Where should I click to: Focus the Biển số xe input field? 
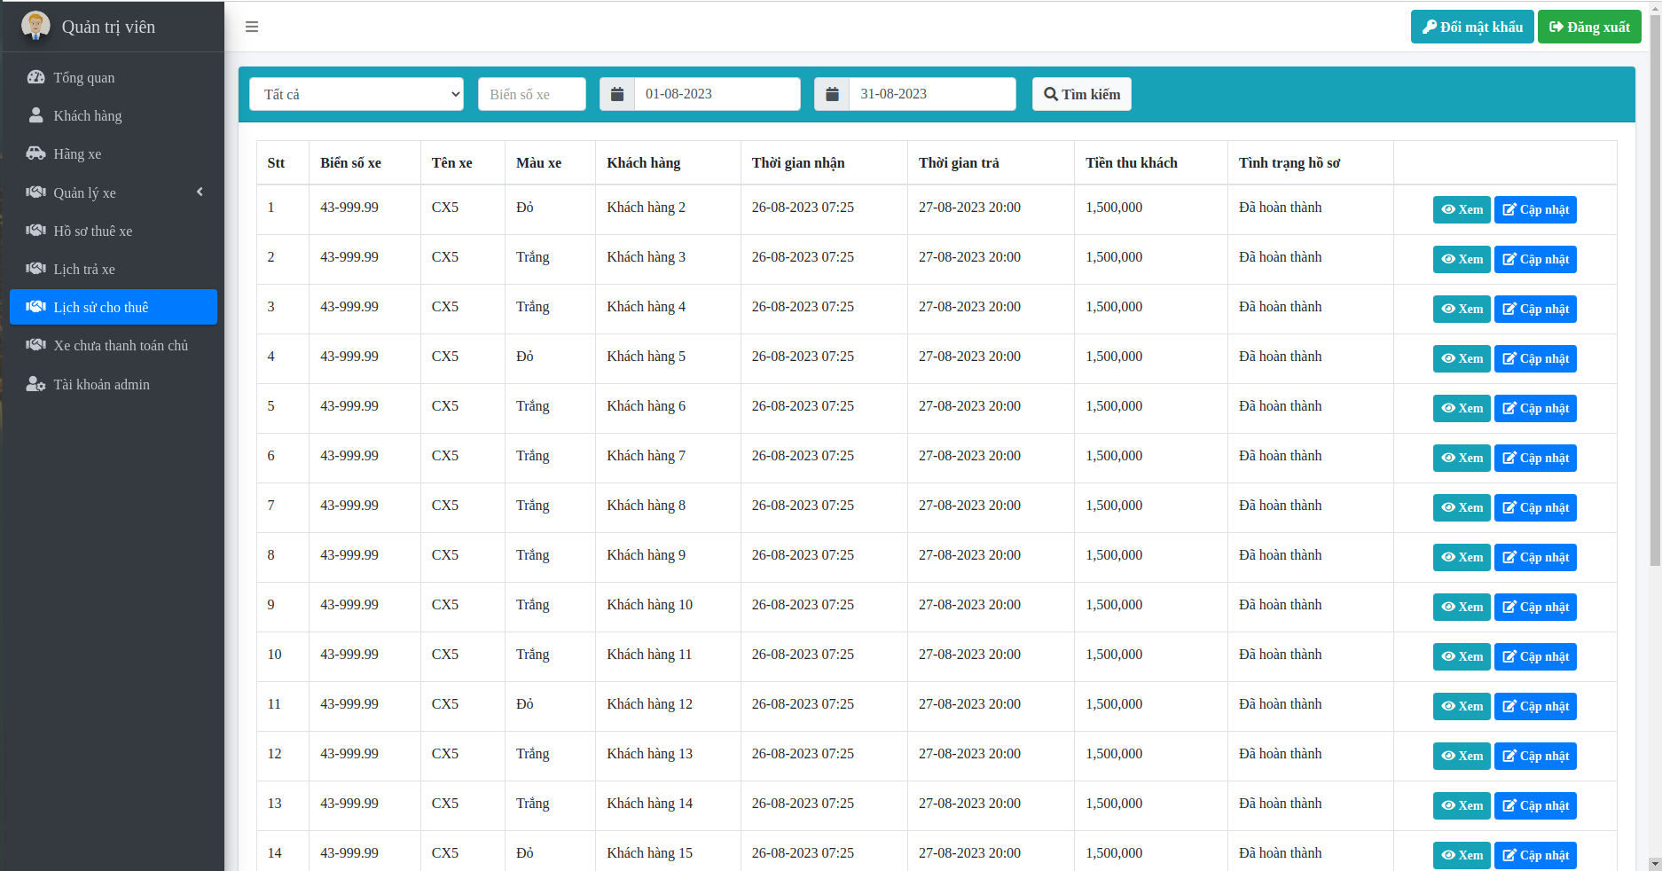pyautogui.click(x=531, y=94)
